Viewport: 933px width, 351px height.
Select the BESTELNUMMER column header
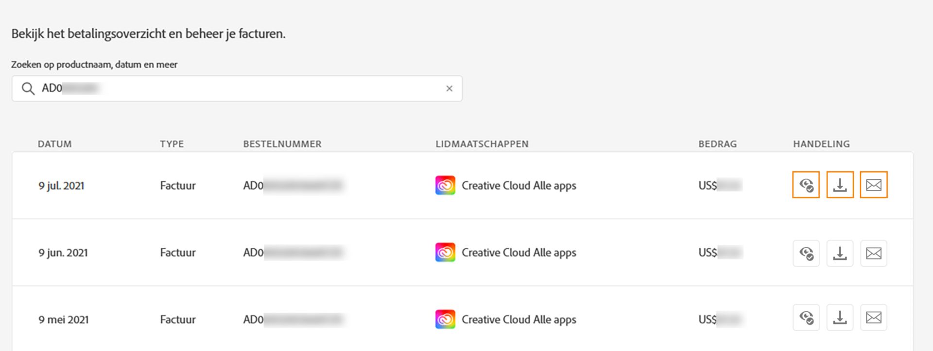coord(282,144)
